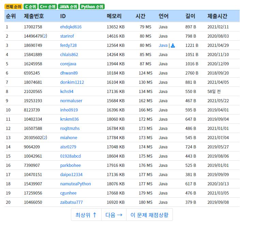The image size is (255, 226).
Task: Click time value 79 MS
Action: point(146,27)
